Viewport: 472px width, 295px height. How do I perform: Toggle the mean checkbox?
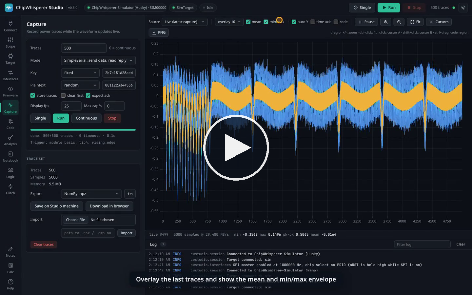(x=248, y=22)
